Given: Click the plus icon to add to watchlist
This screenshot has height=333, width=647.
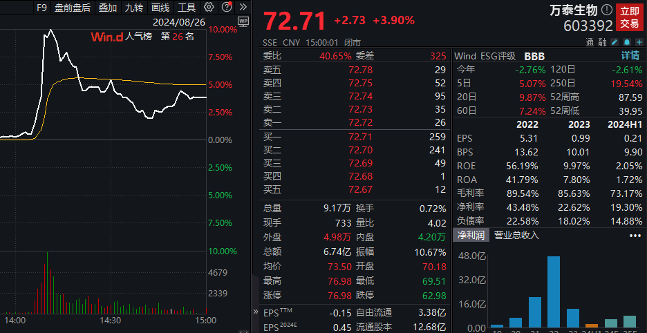Looking at the screenshot, I should 639,42.
